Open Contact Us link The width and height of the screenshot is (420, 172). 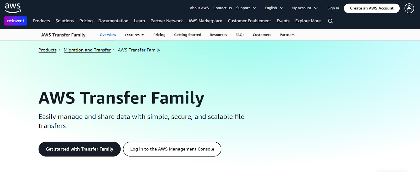coord(223,8)
